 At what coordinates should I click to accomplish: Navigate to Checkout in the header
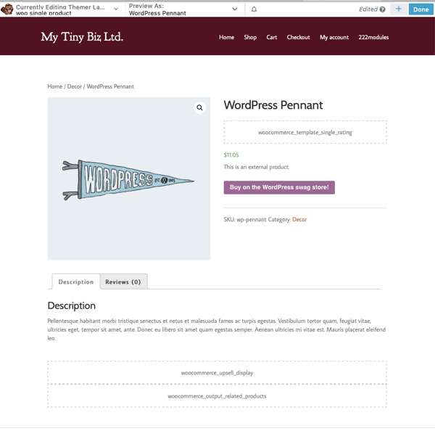pos(298,38)
